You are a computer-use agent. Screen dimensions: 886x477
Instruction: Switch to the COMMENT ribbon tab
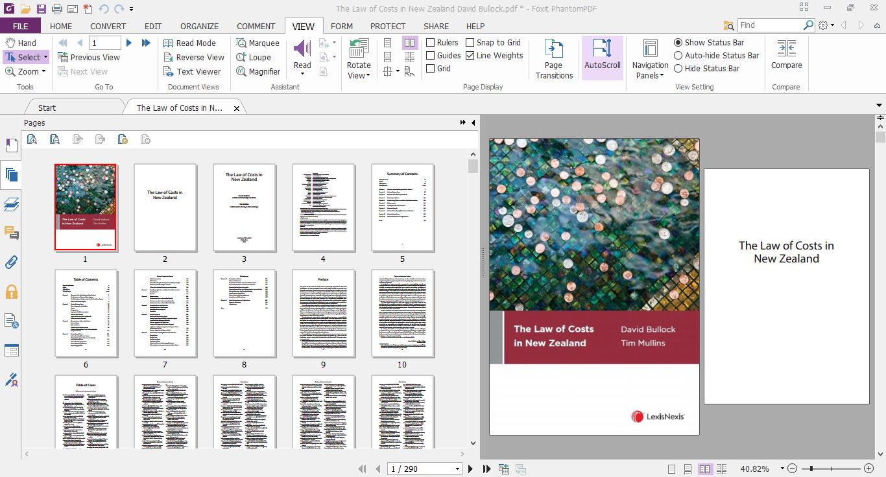click(256, 26)
